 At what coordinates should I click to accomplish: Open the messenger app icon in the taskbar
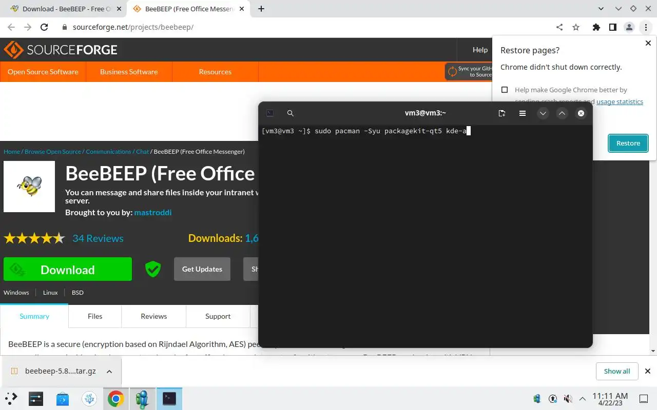pyautogui.click(x=142, y=398)
